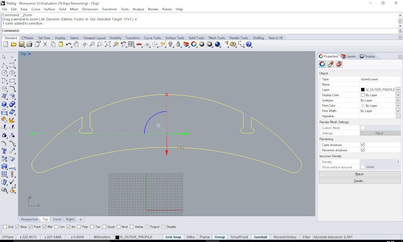Open the Surface menu
Viewport: 403px width, 242px height.
49,9
